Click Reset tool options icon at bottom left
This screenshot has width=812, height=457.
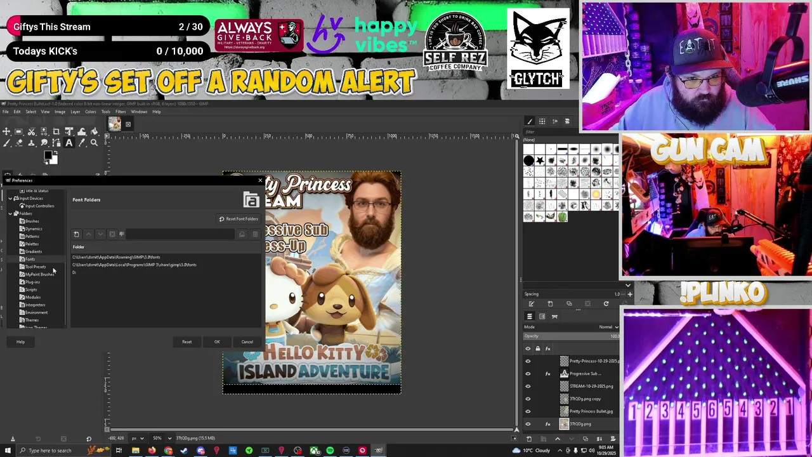[89, 439]
